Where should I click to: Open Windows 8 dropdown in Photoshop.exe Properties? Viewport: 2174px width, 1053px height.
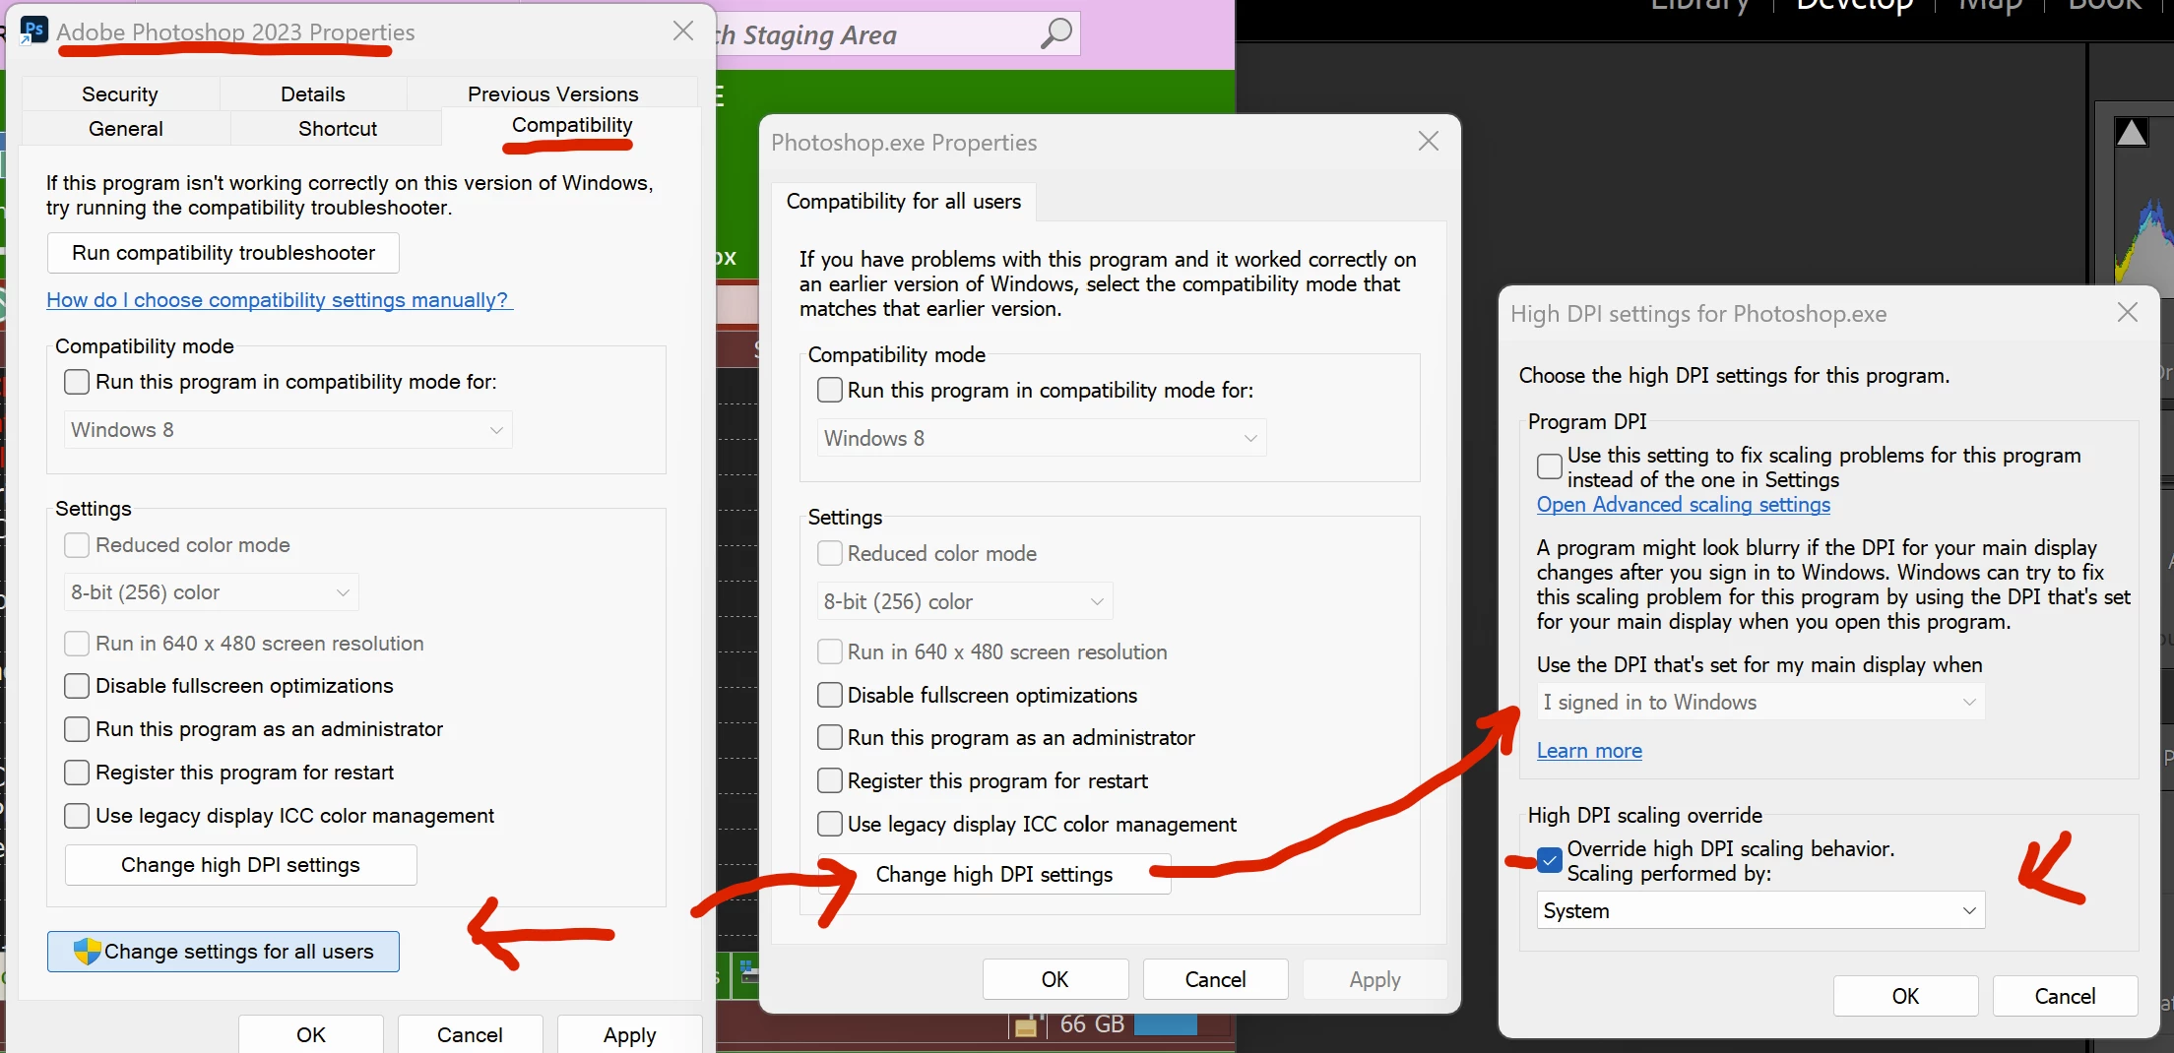1042,438
